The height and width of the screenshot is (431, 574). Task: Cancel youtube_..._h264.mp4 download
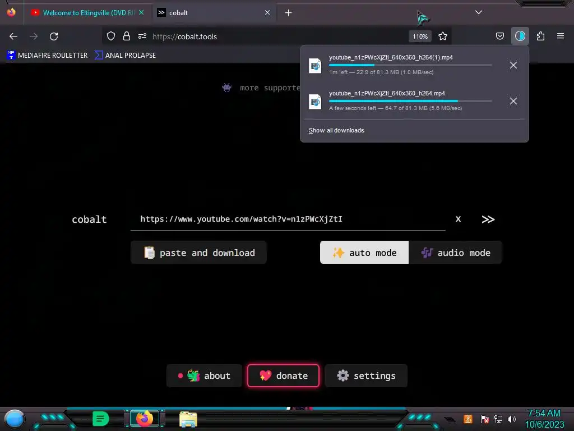pyautogui.click(x=513, y=101)
